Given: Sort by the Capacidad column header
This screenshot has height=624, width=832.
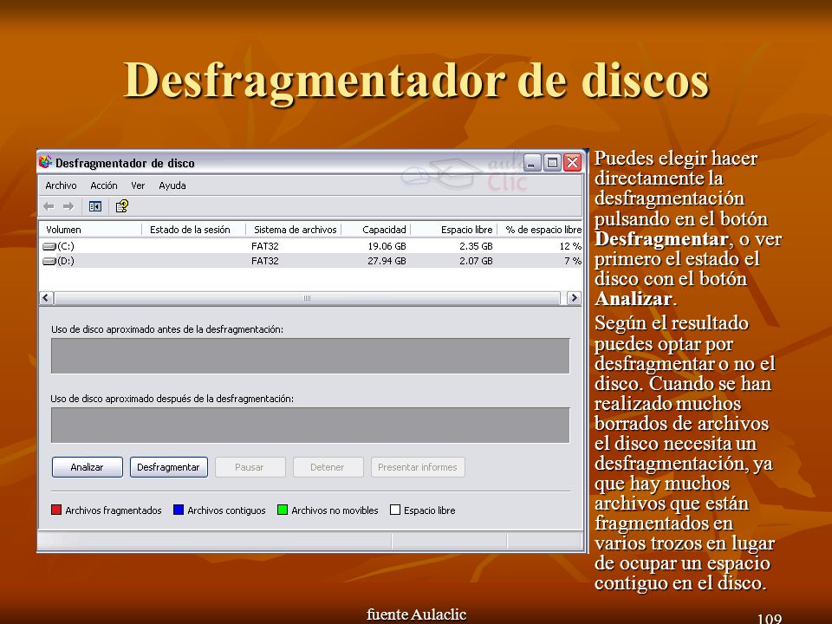Looking at the screenshot, I should (x=375, y=229).
